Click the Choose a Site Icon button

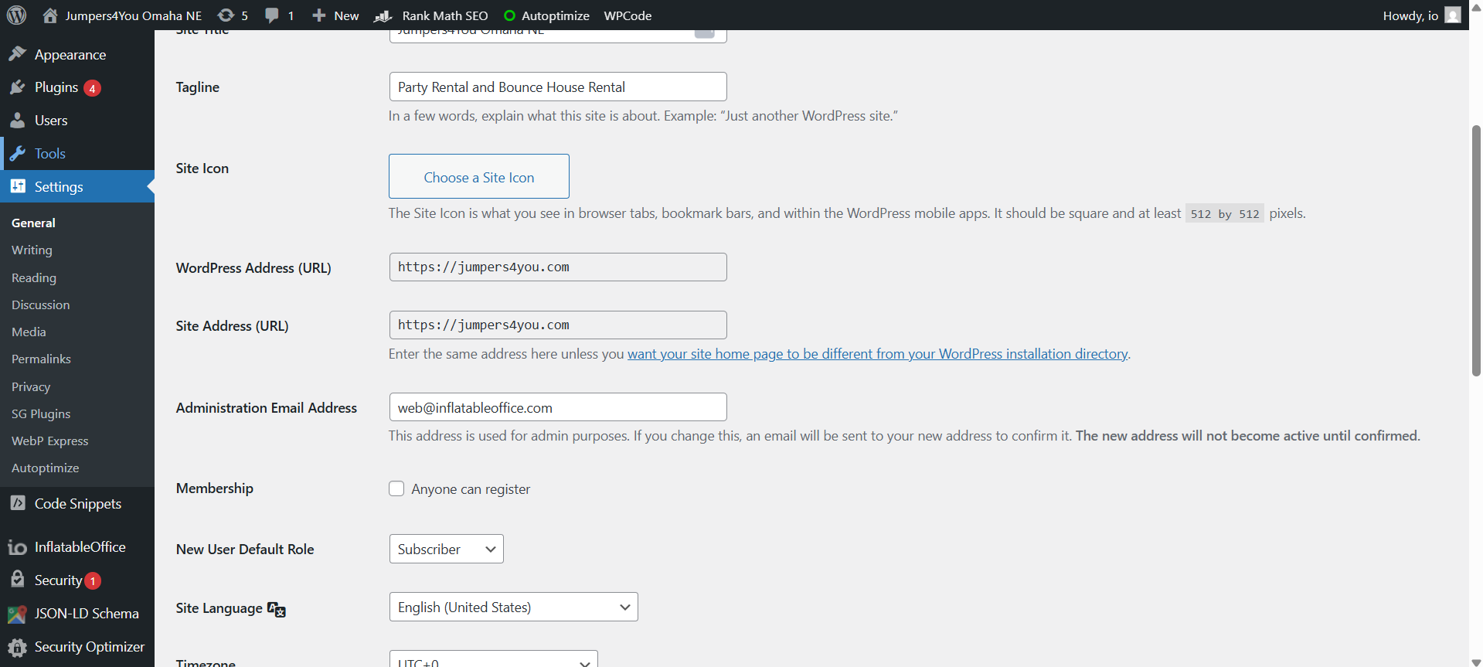pos(478,177)
